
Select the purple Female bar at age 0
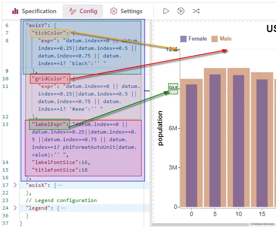pos(191,146)
